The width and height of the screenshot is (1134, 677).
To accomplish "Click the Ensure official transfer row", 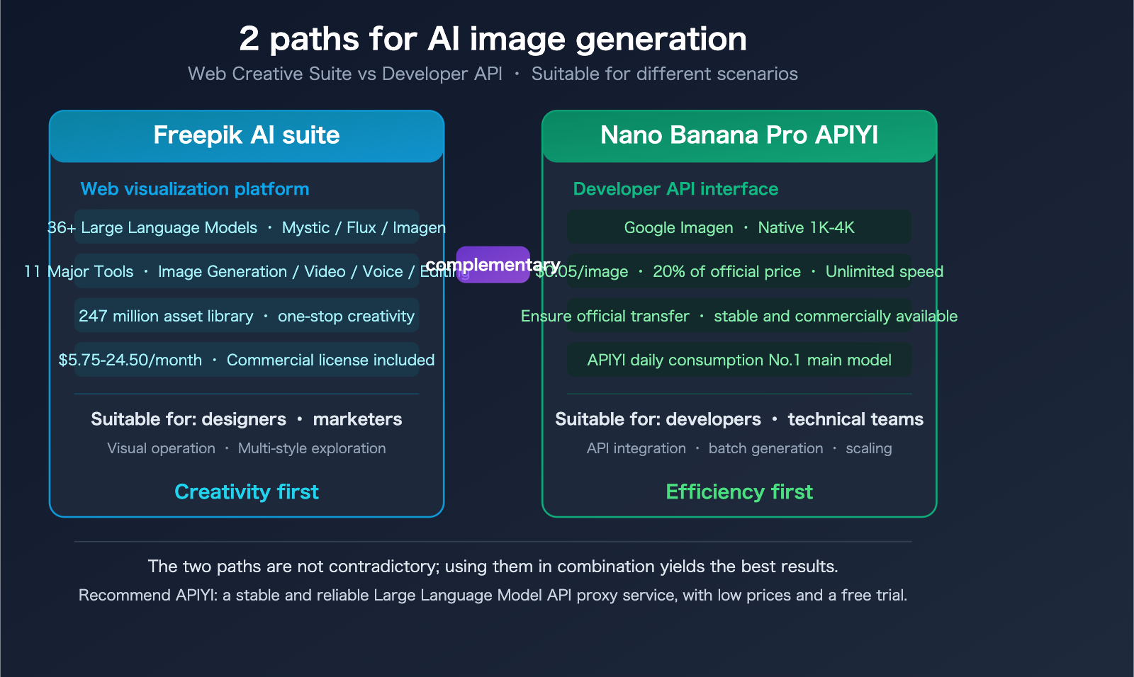I will click(739, 316).
